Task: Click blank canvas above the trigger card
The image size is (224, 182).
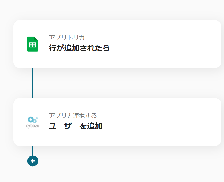Action: (x=116, y=10)
